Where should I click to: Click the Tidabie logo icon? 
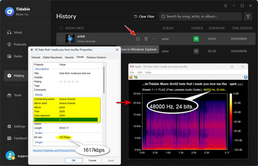[10, 12]
